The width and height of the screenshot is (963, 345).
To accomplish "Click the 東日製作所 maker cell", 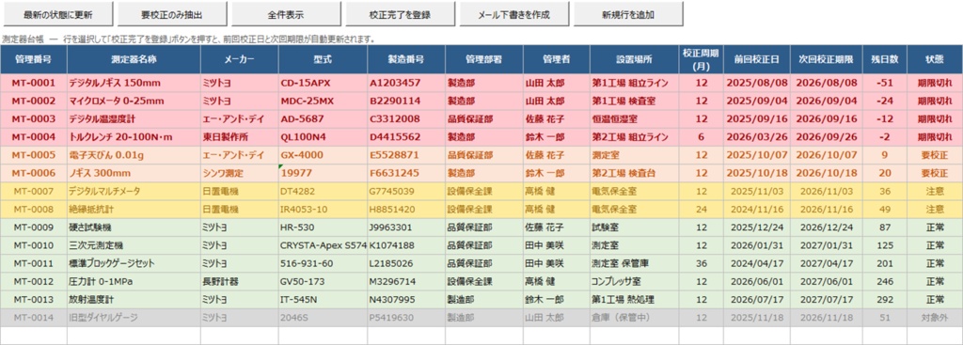I will click(240, 137).
